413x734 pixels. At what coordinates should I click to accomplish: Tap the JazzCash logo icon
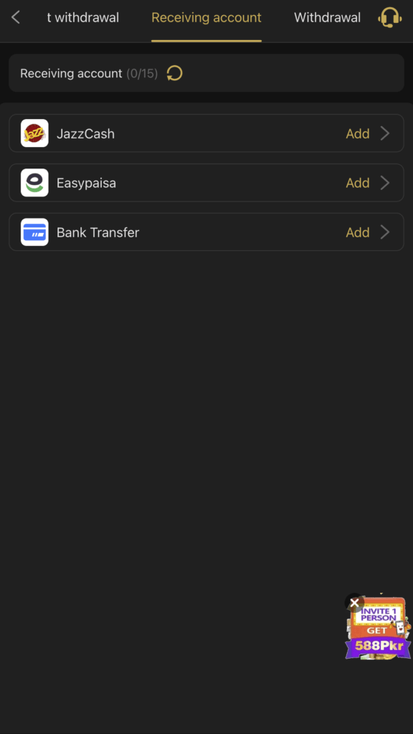34,133
